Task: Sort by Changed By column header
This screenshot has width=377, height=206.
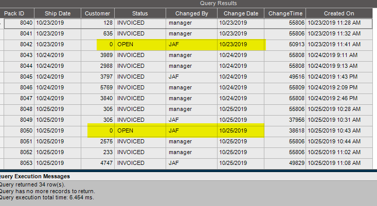Action: [192, 13]
